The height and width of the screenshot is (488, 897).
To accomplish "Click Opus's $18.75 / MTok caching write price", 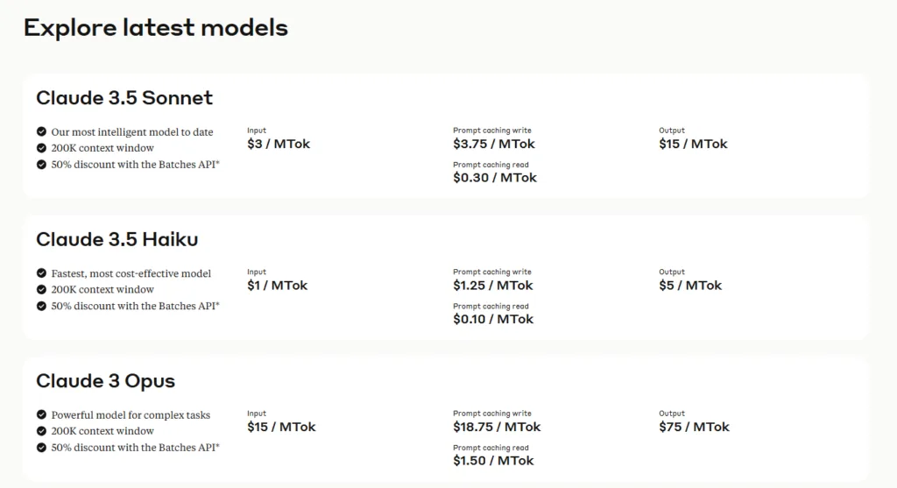I will (x=498, y=426).
